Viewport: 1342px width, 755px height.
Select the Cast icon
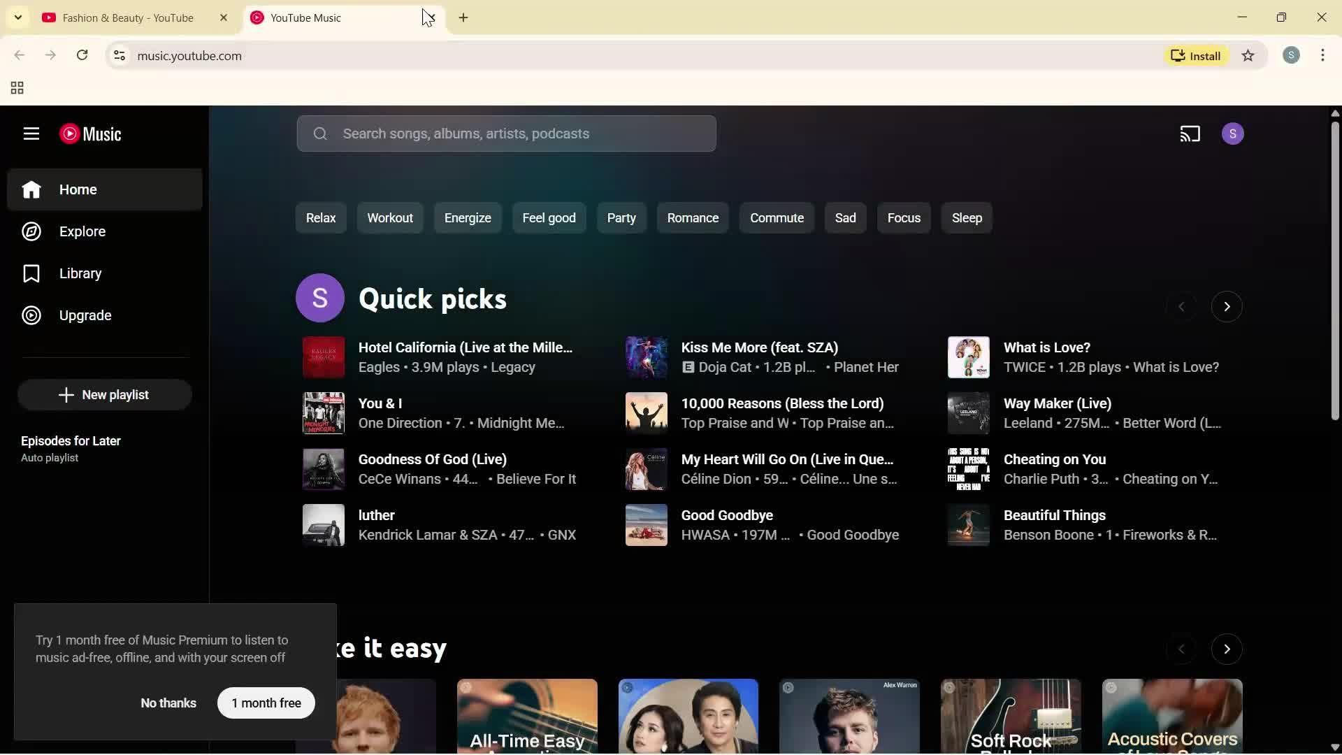pos(1191,133)
